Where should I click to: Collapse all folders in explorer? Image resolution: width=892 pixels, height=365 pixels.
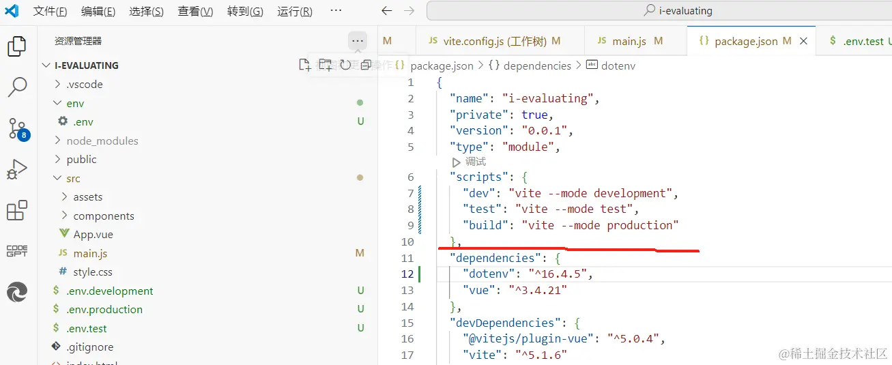point(366,65)
